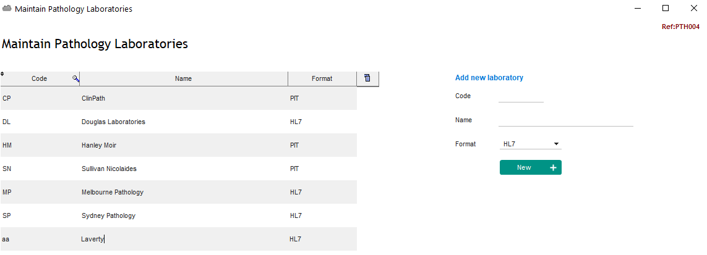Select the Hanley Moir laboratory entry
This screenshot has height=255, width=707.
179,145
